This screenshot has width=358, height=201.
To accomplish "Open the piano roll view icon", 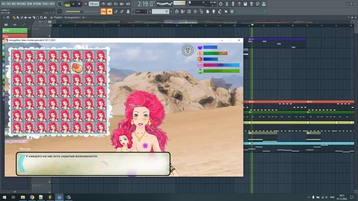I will coord(183,11).
